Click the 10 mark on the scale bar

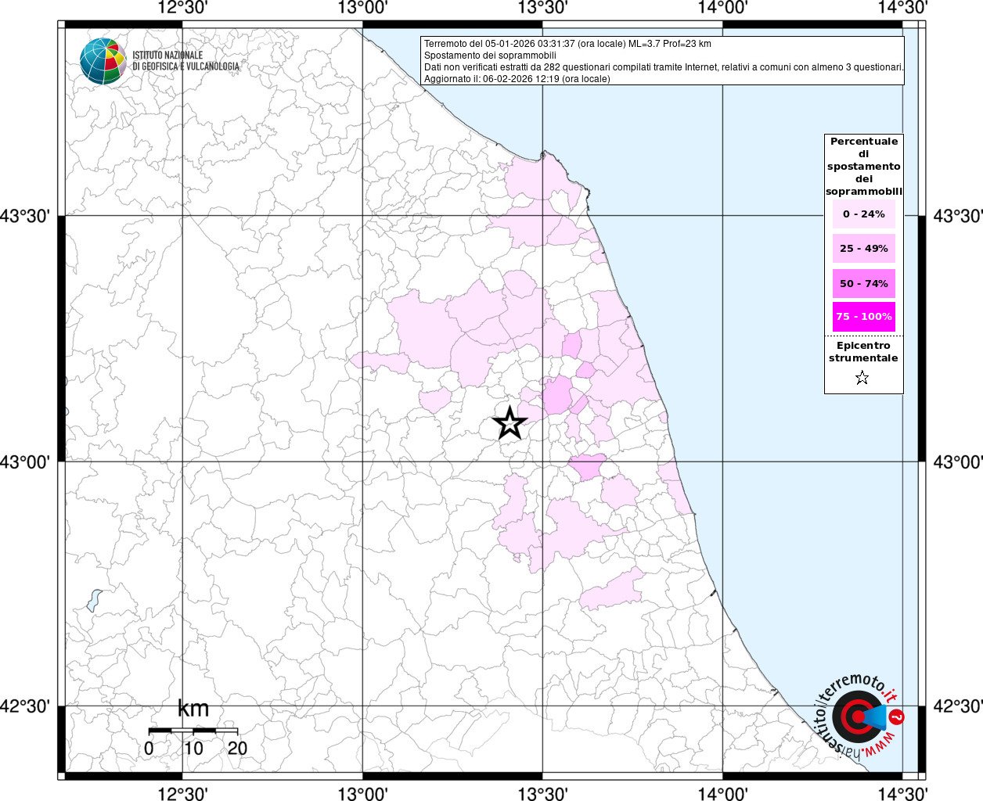[193, 748]
